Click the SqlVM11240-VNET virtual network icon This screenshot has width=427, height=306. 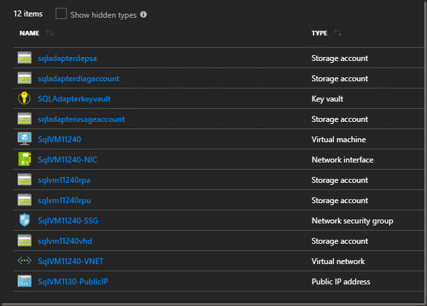tap(25, 261)
